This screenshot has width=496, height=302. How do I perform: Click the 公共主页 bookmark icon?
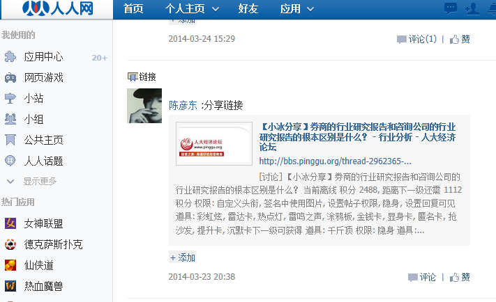[x=10, y=140]
